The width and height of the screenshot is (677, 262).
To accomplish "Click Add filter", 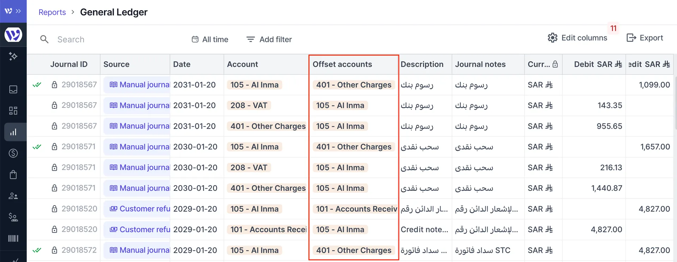I will [x=269, y=39].
